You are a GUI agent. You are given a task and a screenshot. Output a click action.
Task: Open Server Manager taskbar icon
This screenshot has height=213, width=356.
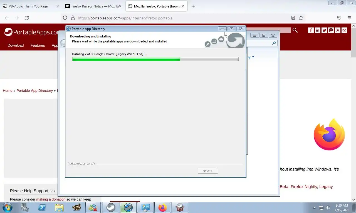click(25, 207)
